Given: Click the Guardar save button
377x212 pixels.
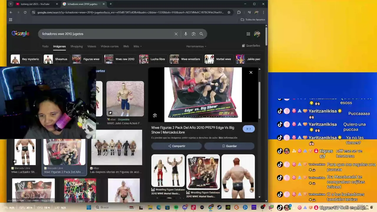Looking at the screenshot, I should 229,146.
